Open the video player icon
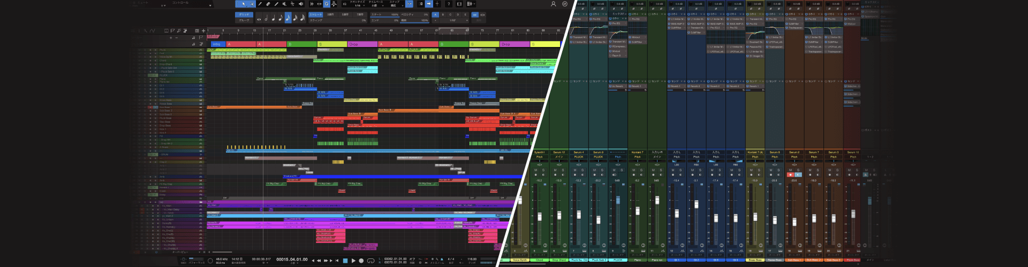The height and width of the screenshot is (267, 1028). click(x=459, y=4)
